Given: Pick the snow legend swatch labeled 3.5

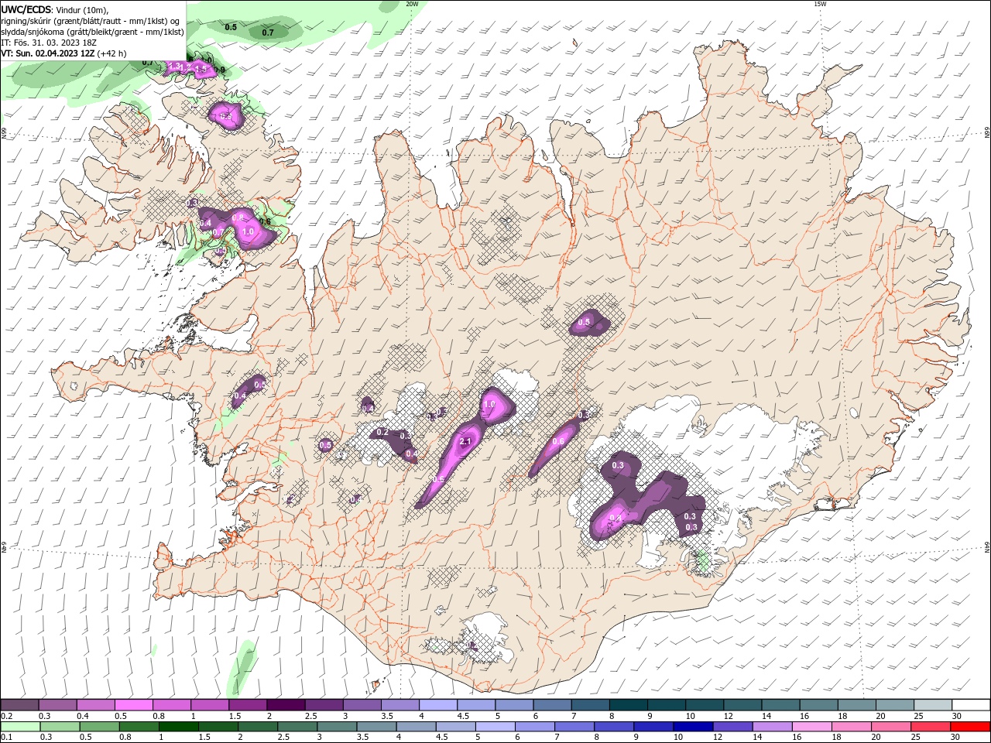Looking at the screenshot, I should [x=399, y=705].
